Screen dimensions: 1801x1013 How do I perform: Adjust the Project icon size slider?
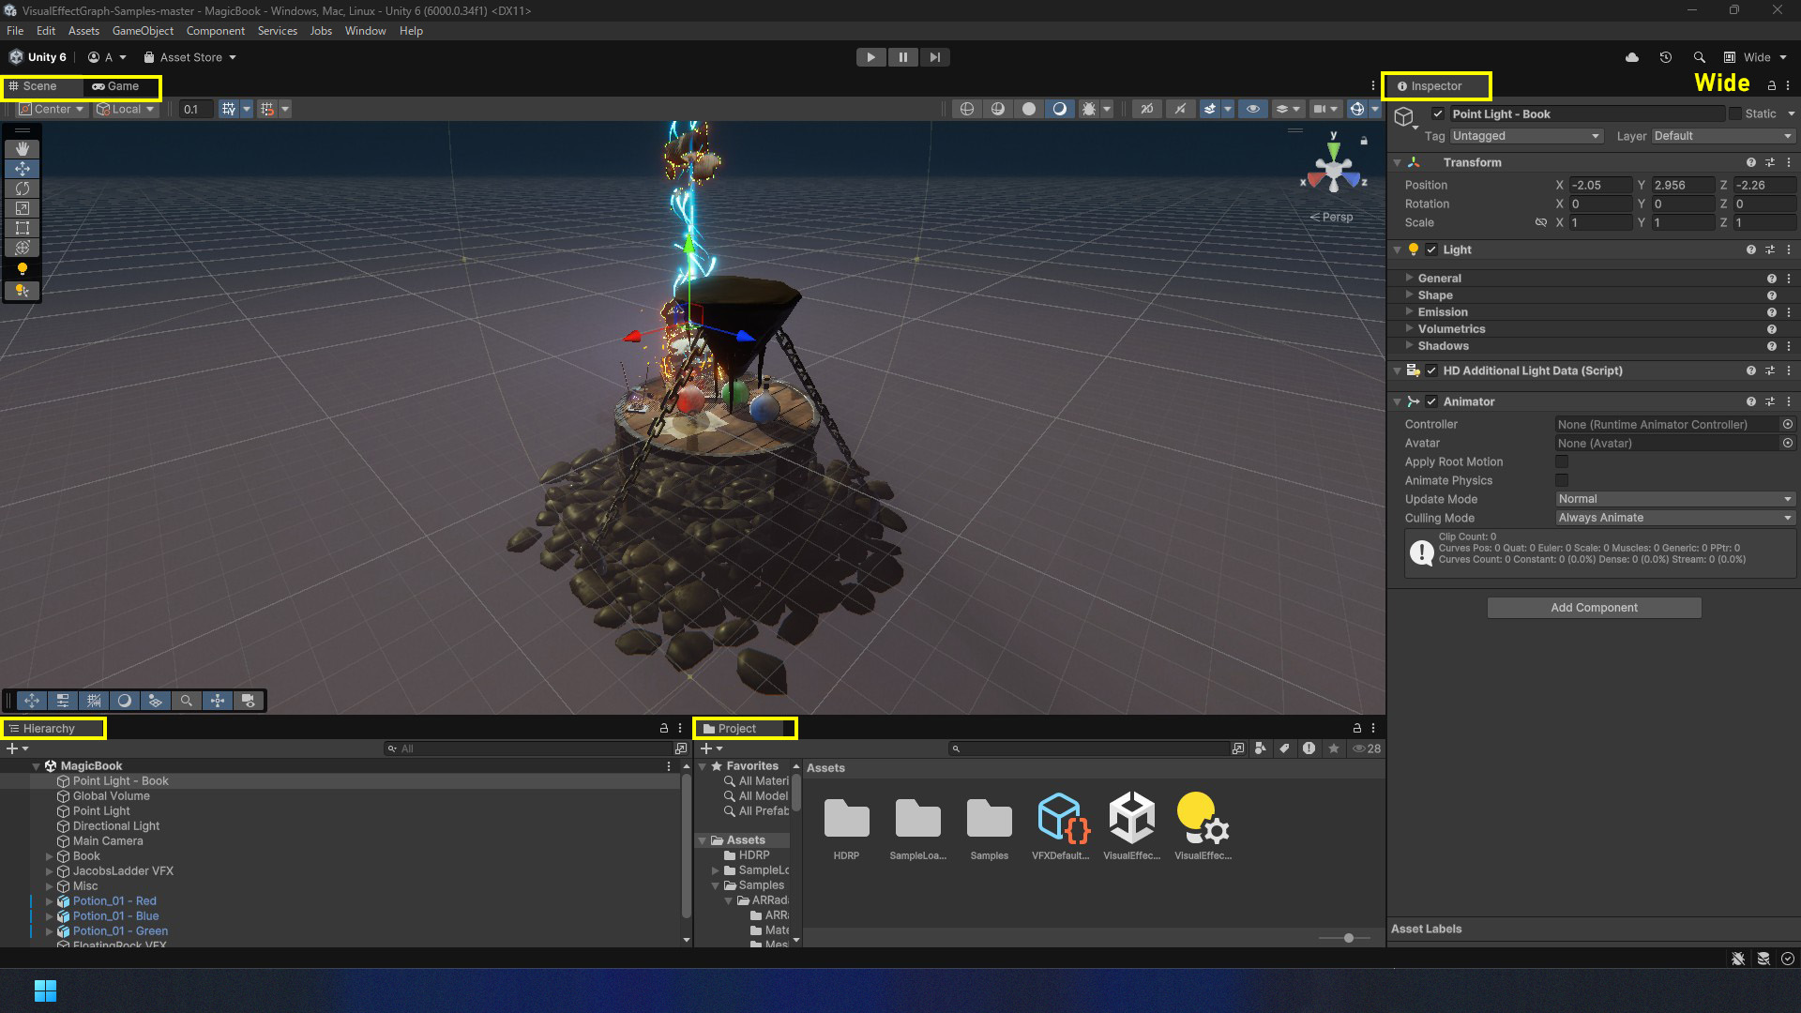1349,938
